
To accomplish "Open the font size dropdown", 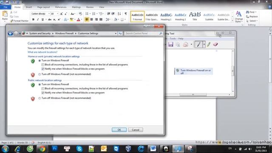I will pyautogui.click(x=57, y=14).
